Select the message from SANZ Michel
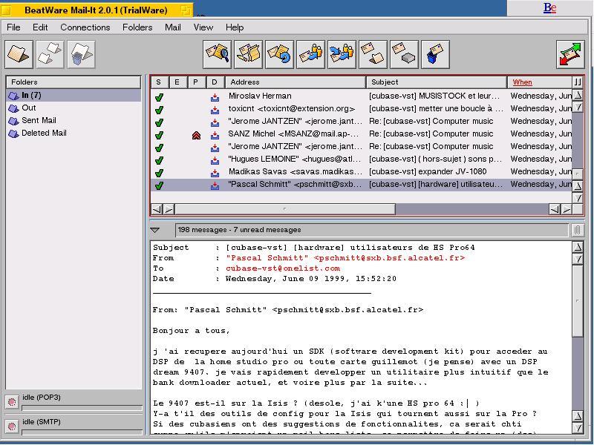The image size is (594, 445). click(362, 134)
